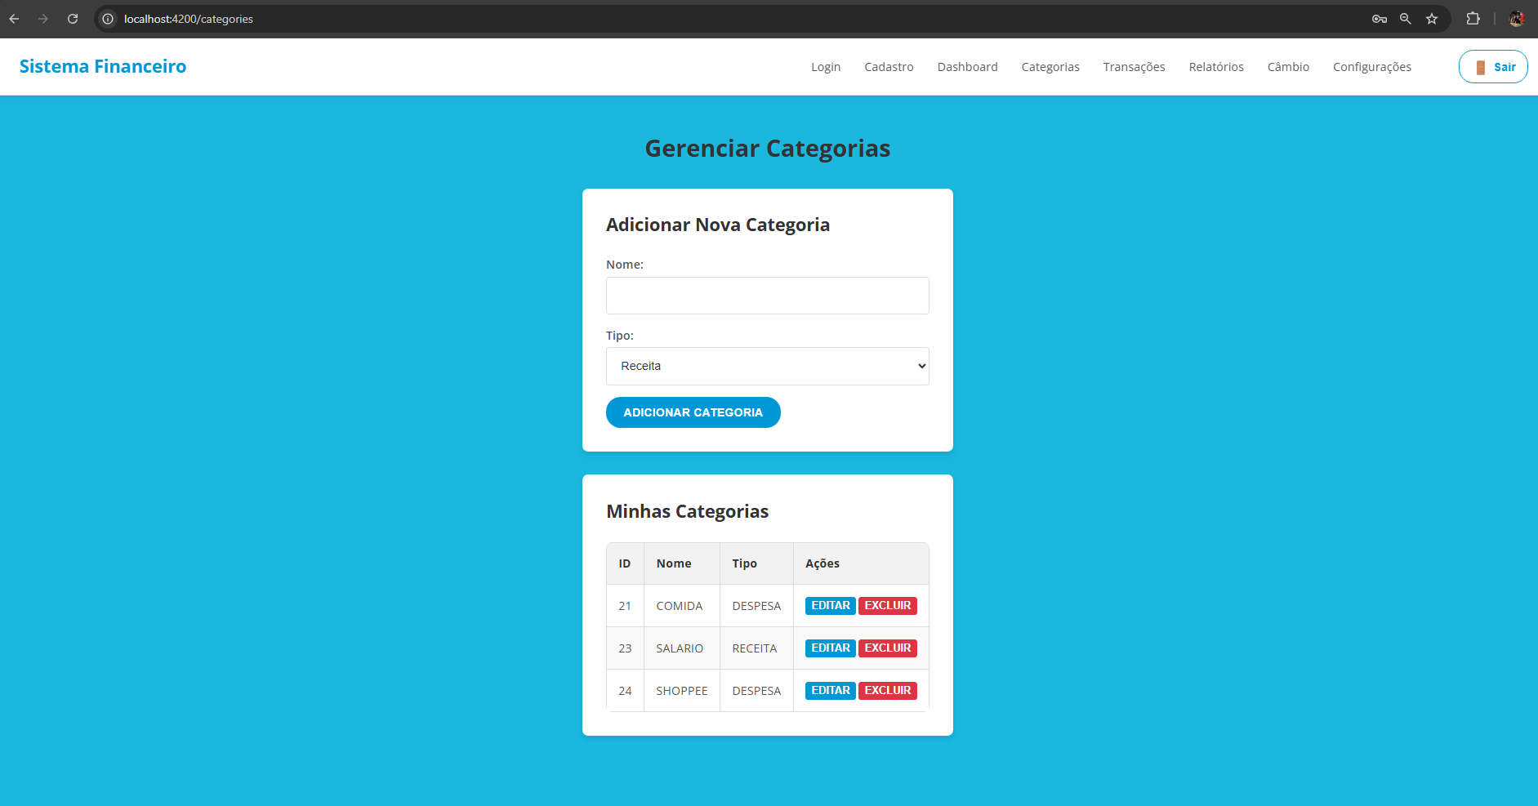
Task: Edit the SHOPPEE category
Action: pyautogui.click(x=831, y=691)
